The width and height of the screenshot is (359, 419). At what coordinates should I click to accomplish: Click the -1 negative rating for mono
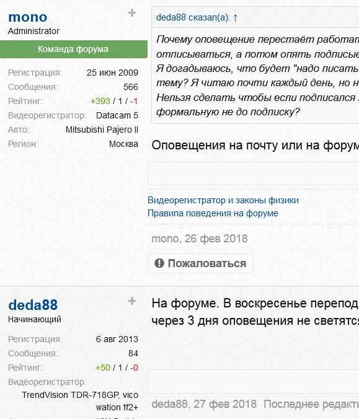(134, 101)
